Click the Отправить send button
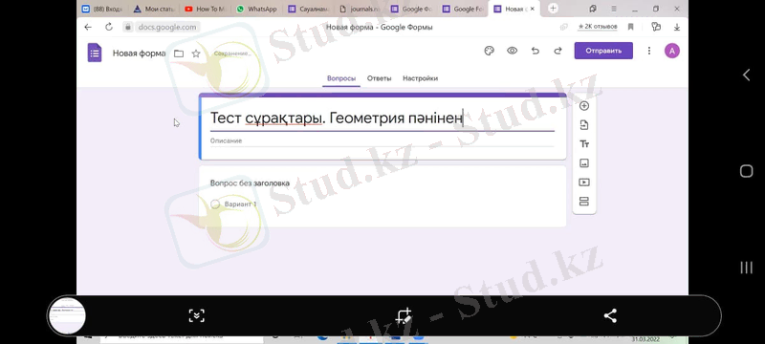This screenshot has width=765, height=344. point(603,51)
